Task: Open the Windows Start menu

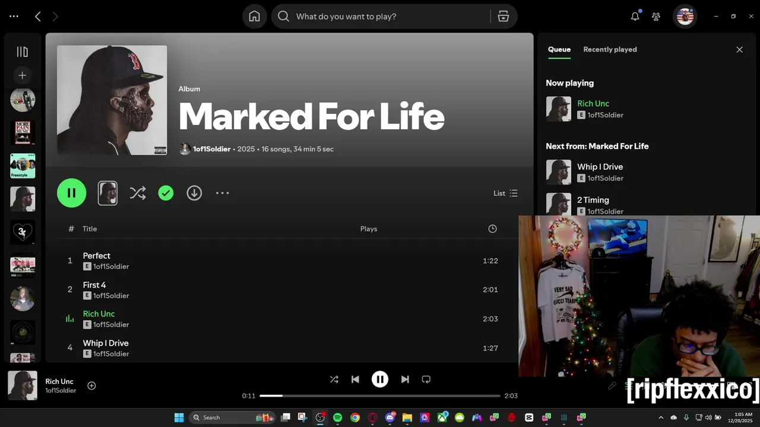Action: point(179,418)
